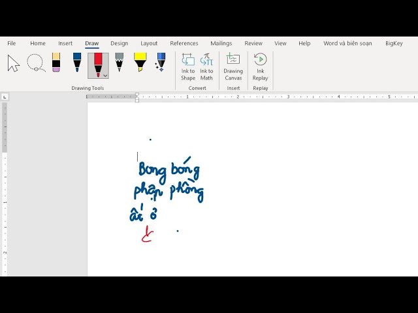This screenshot has width=418, height=313.
Task: Choose the sparkle Action Pen
Action: point(161,63)
